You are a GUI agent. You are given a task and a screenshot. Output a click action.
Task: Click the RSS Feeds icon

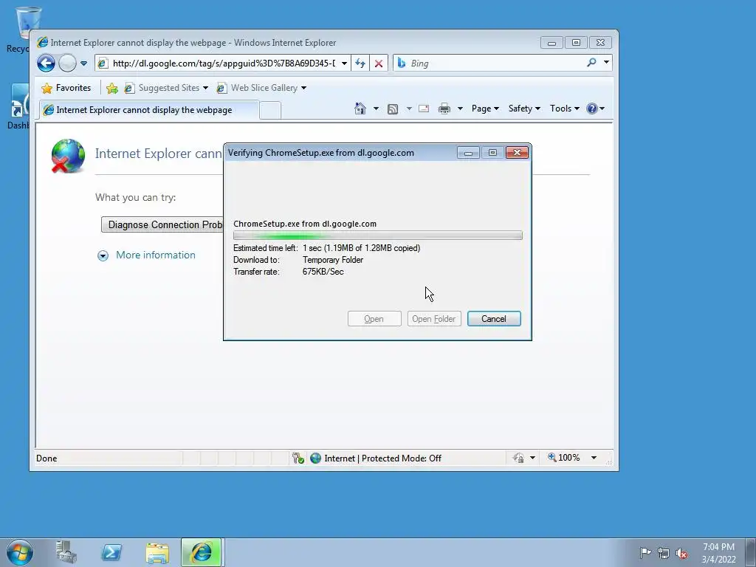pos(393,109)
